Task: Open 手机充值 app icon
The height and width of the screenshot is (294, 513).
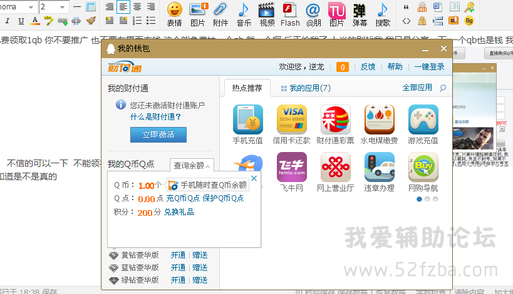Action: pos(247,119)
